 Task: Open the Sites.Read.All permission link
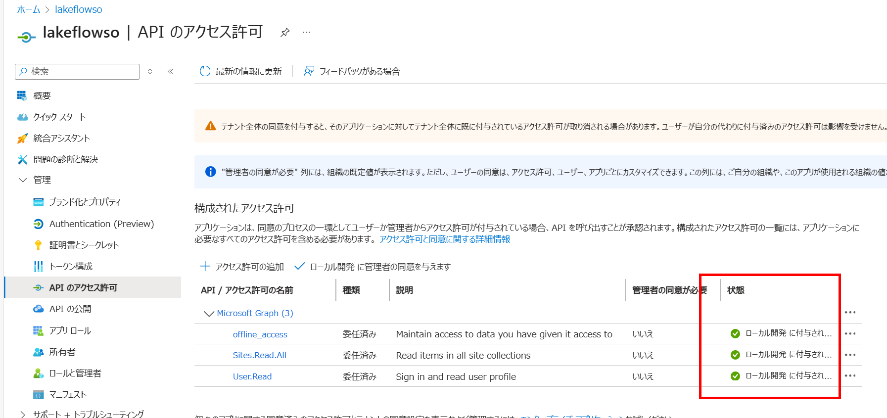point(260,355)
